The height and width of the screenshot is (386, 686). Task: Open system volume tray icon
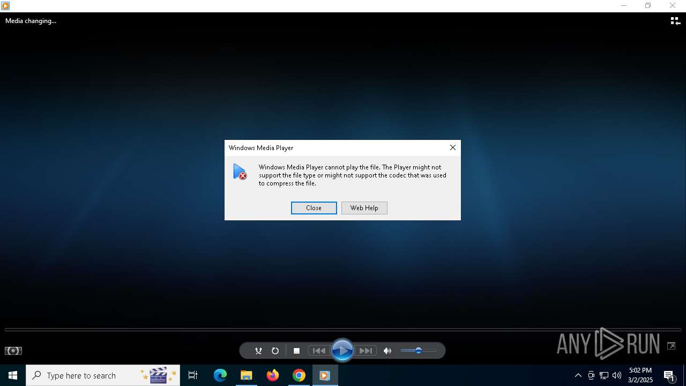(617, 375)
